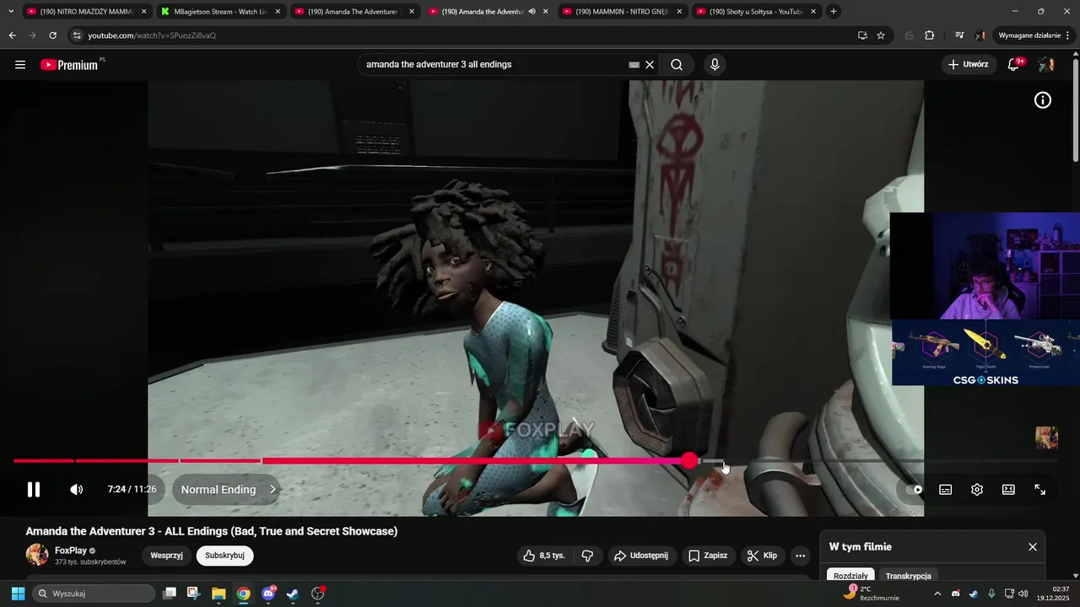The width and height of the screenshot is (1080, 607).
Task: Open a new browser tab
Action: [834, 12]
